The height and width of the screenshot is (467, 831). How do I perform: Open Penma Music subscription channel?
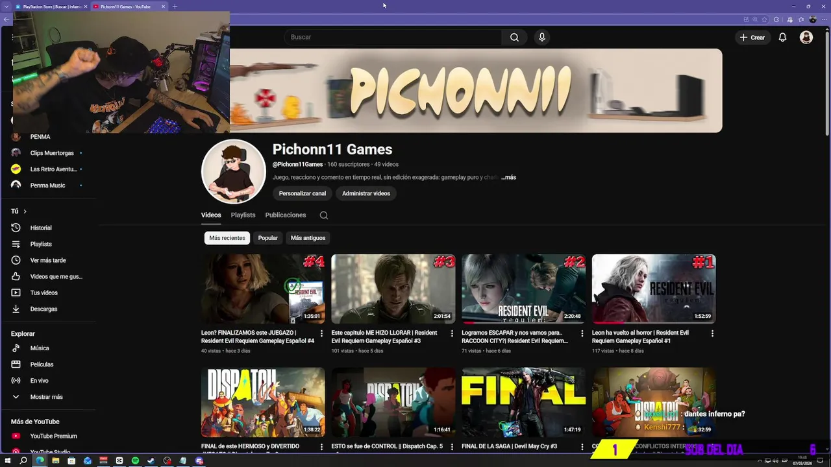coord(47,186)
